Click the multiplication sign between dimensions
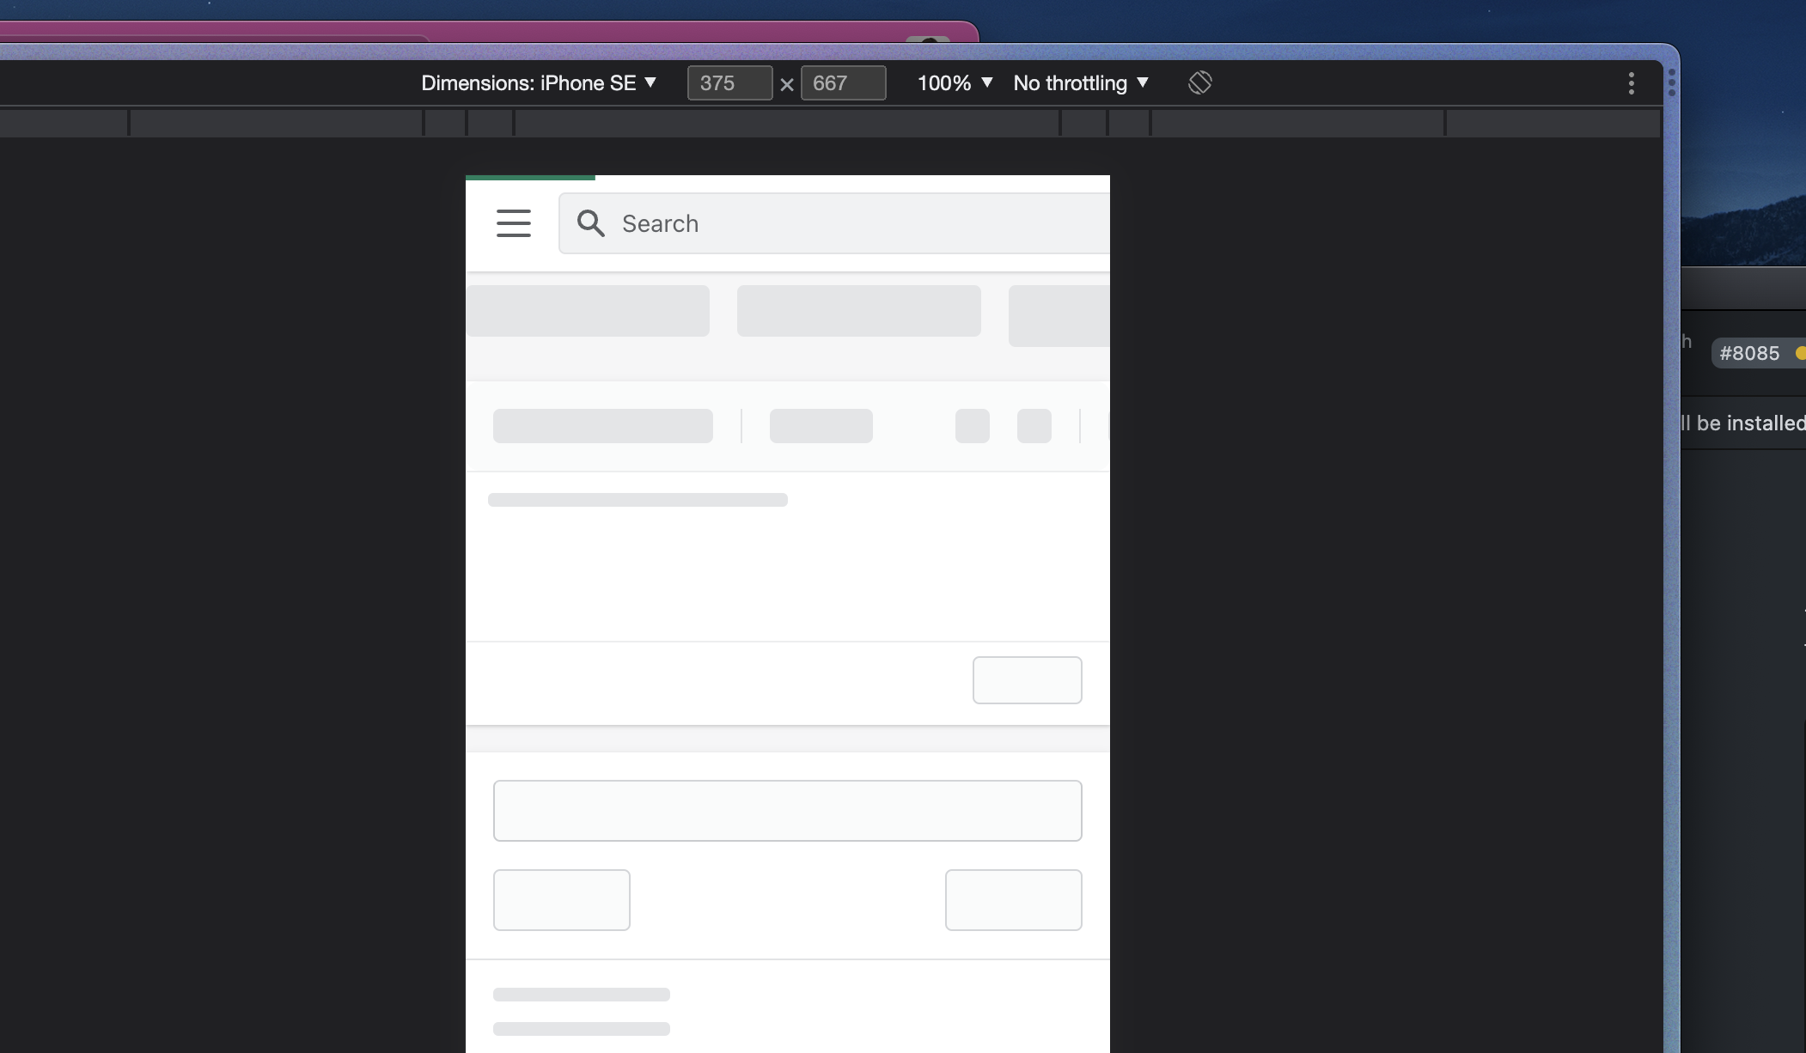 (786, 85)
